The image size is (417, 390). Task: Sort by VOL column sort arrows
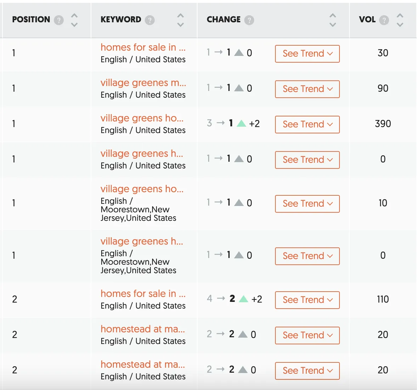[400, 20]
